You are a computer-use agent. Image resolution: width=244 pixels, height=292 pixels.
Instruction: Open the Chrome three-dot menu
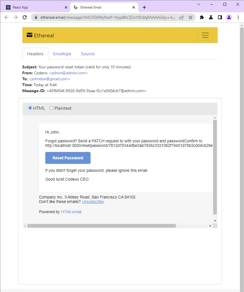[238, 17]
